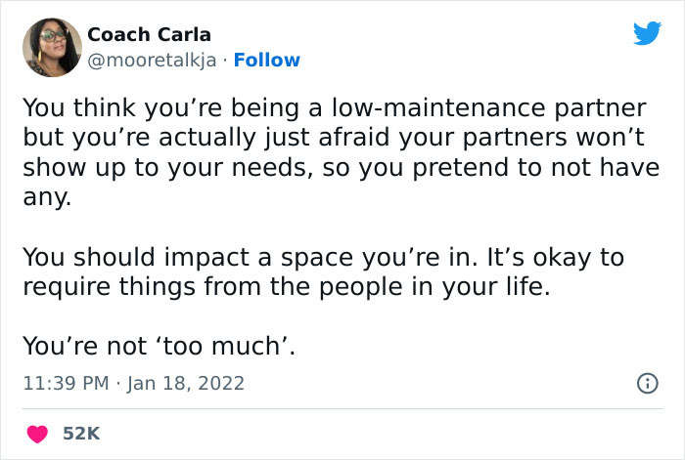The image size is (685, 460).
Task: Open the 11:39 PM time link
Action: 65,383
